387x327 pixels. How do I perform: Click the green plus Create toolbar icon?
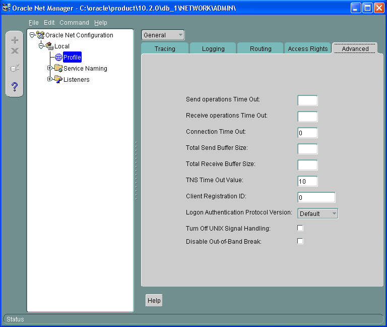(15, 40)
